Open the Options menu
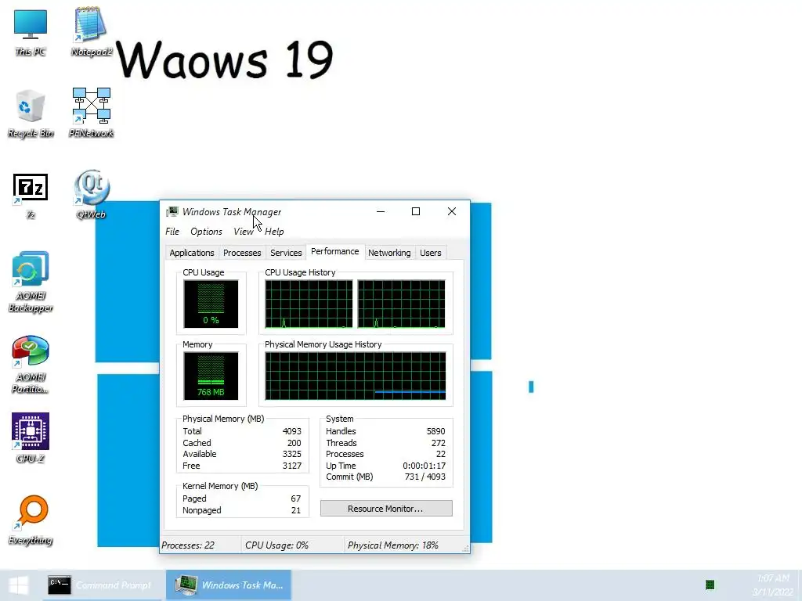Image resolution: width=802 pixels, height=601 pixels. pyautogui.click(x=206, y=232)
